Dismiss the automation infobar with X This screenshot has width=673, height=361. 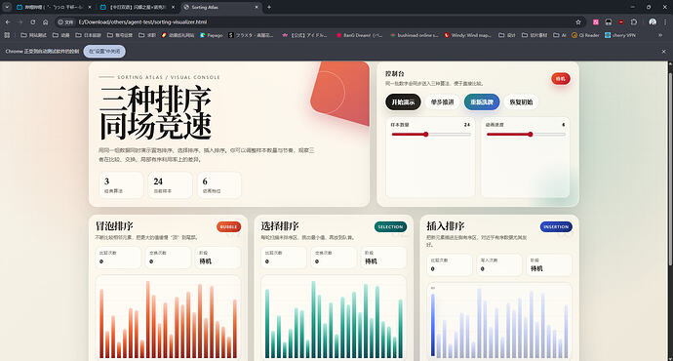tap(664, 51)
